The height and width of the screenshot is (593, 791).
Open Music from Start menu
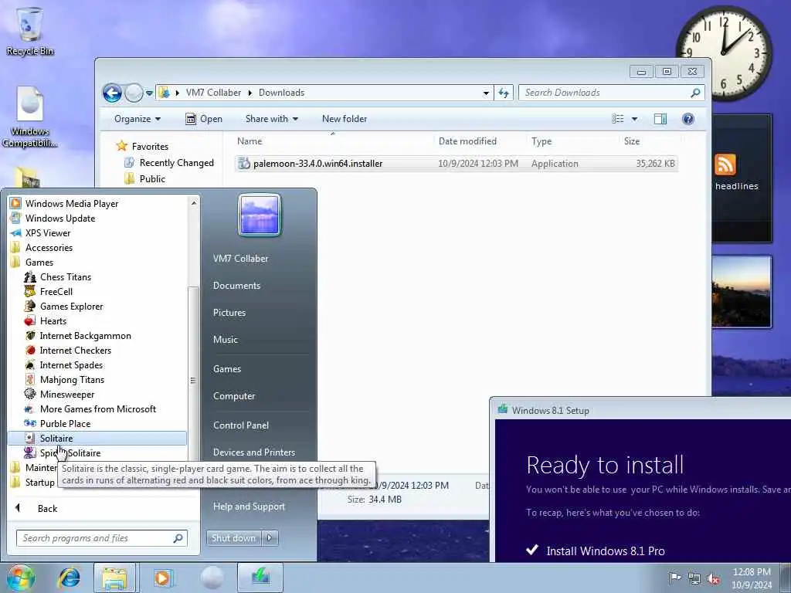(225, 340)
